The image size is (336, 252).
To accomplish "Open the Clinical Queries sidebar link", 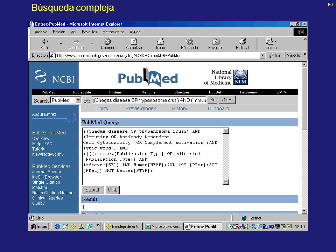I will pos(47,198).
